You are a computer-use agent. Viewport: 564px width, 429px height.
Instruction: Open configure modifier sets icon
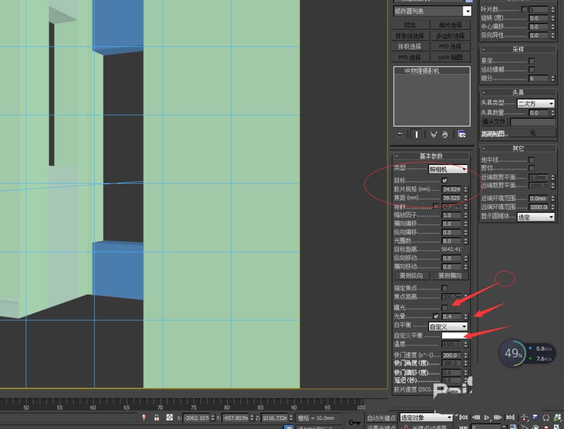[x=462, y=135]
